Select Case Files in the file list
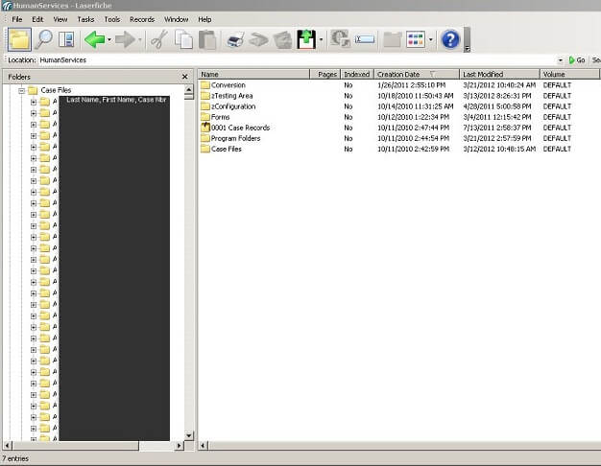This screenshot has height=466, width=601. [x=227, y=149]
